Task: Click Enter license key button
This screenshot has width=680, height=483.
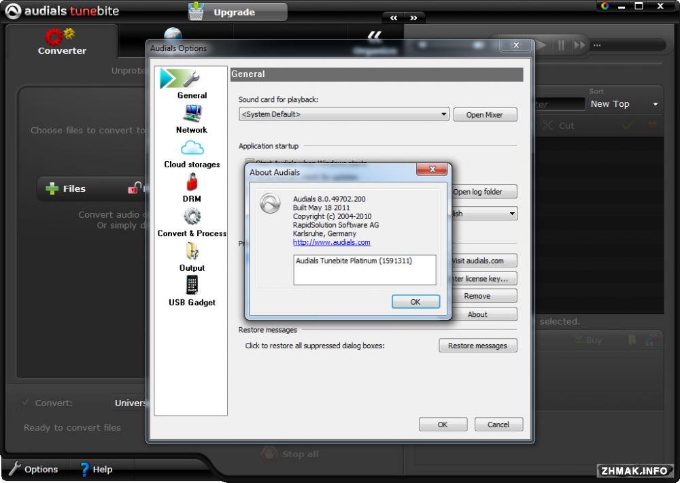Action: pyautogui.click(x=483, y=279)
